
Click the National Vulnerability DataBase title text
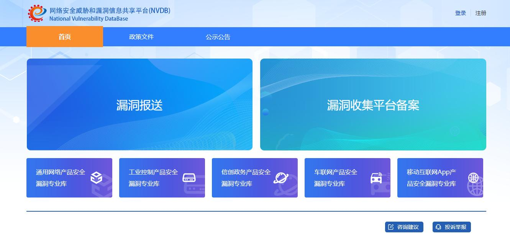[x=89, y=19]
